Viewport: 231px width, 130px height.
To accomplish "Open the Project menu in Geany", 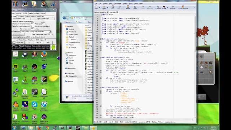I will [x=125, y=4].
